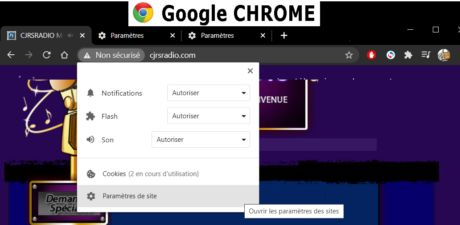The image size is (460, 225).
Task: Open the Flash permission dropdown
Action: (209, 116)
